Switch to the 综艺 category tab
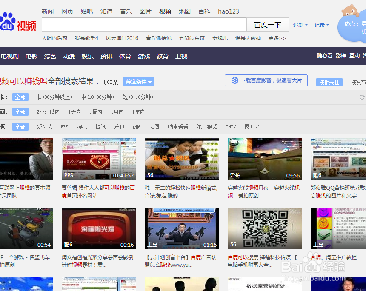Viewport: 366px width, 291px height. pyautogui.click(x=50, y=56)
